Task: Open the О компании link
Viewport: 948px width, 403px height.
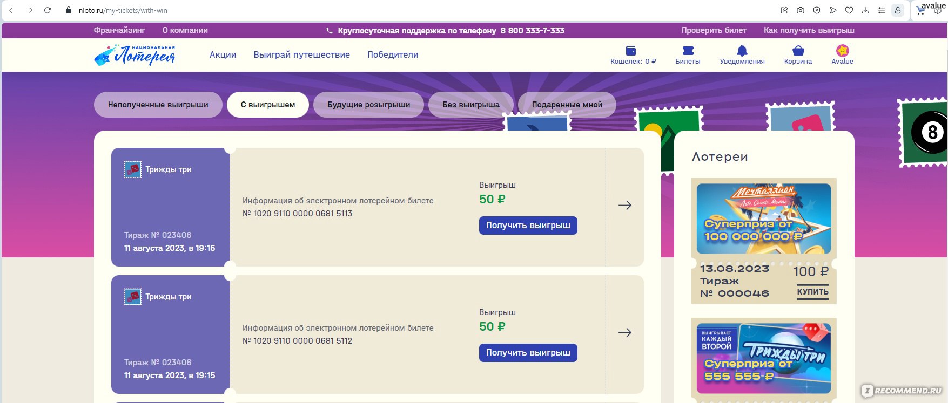Action: [x=185, y=30]
